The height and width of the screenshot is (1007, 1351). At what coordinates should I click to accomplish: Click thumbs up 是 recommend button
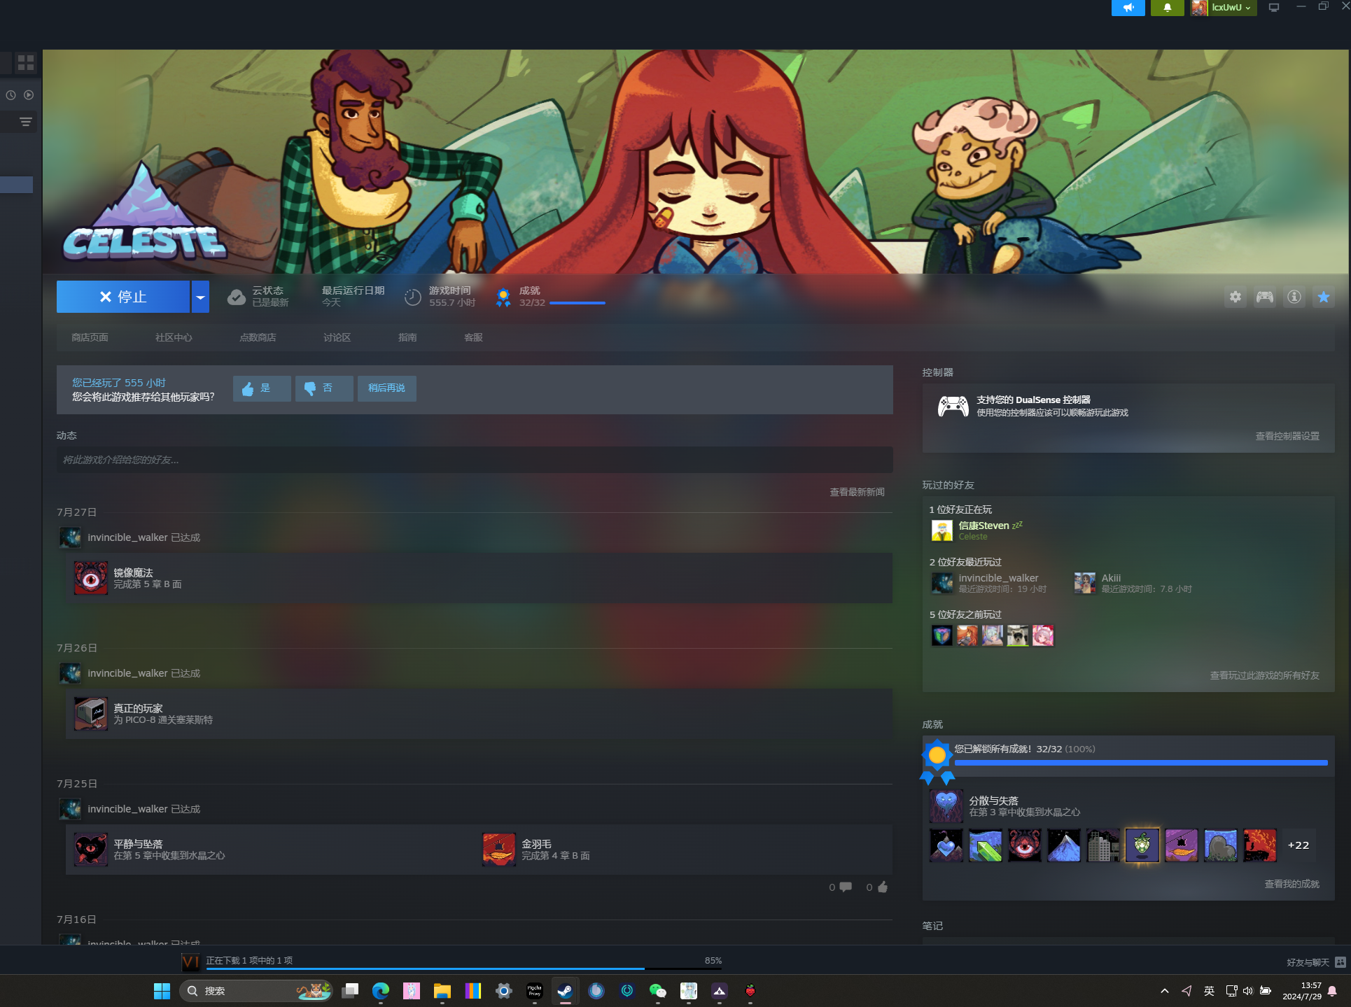click(x=262, y=388)
